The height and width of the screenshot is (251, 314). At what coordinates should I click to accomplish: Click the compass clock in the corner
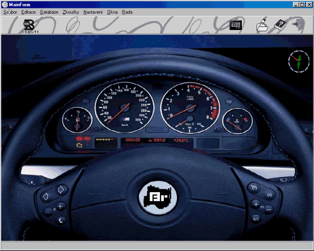[x=299, y=61]
